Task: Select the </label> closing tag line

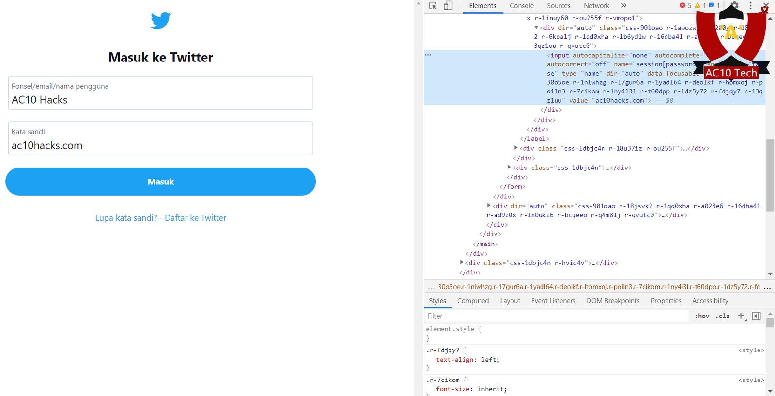Action: 535,138
